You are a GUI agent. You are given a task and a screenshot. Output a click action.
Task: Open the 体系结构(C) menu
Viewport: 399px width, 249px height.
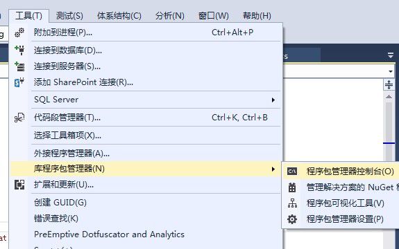coord(119,16)
